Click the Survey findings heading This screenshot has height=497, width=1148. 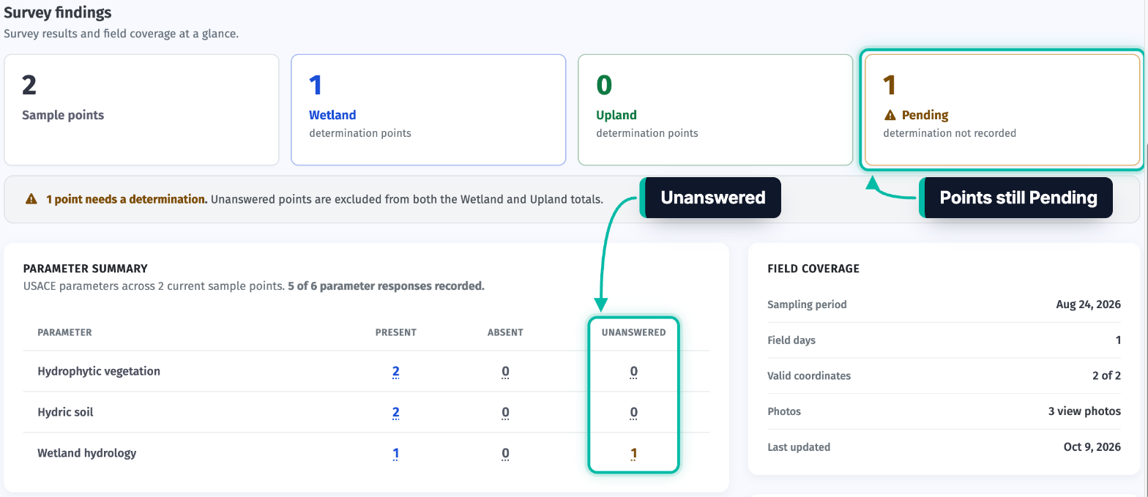pos(58,12)
